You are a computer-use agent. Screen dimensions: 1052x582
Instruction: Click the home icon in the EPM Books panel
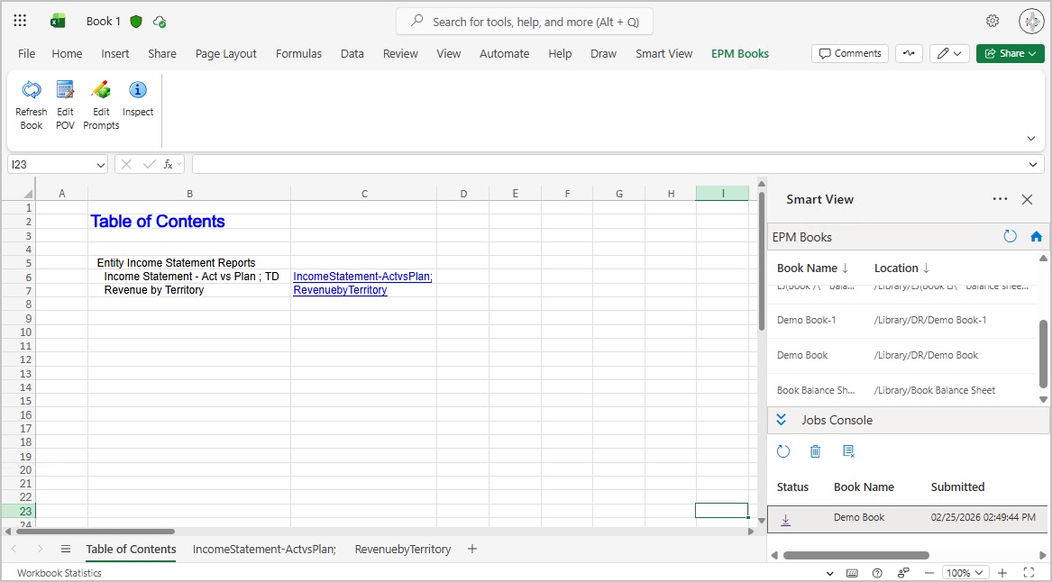point(1035,236)
